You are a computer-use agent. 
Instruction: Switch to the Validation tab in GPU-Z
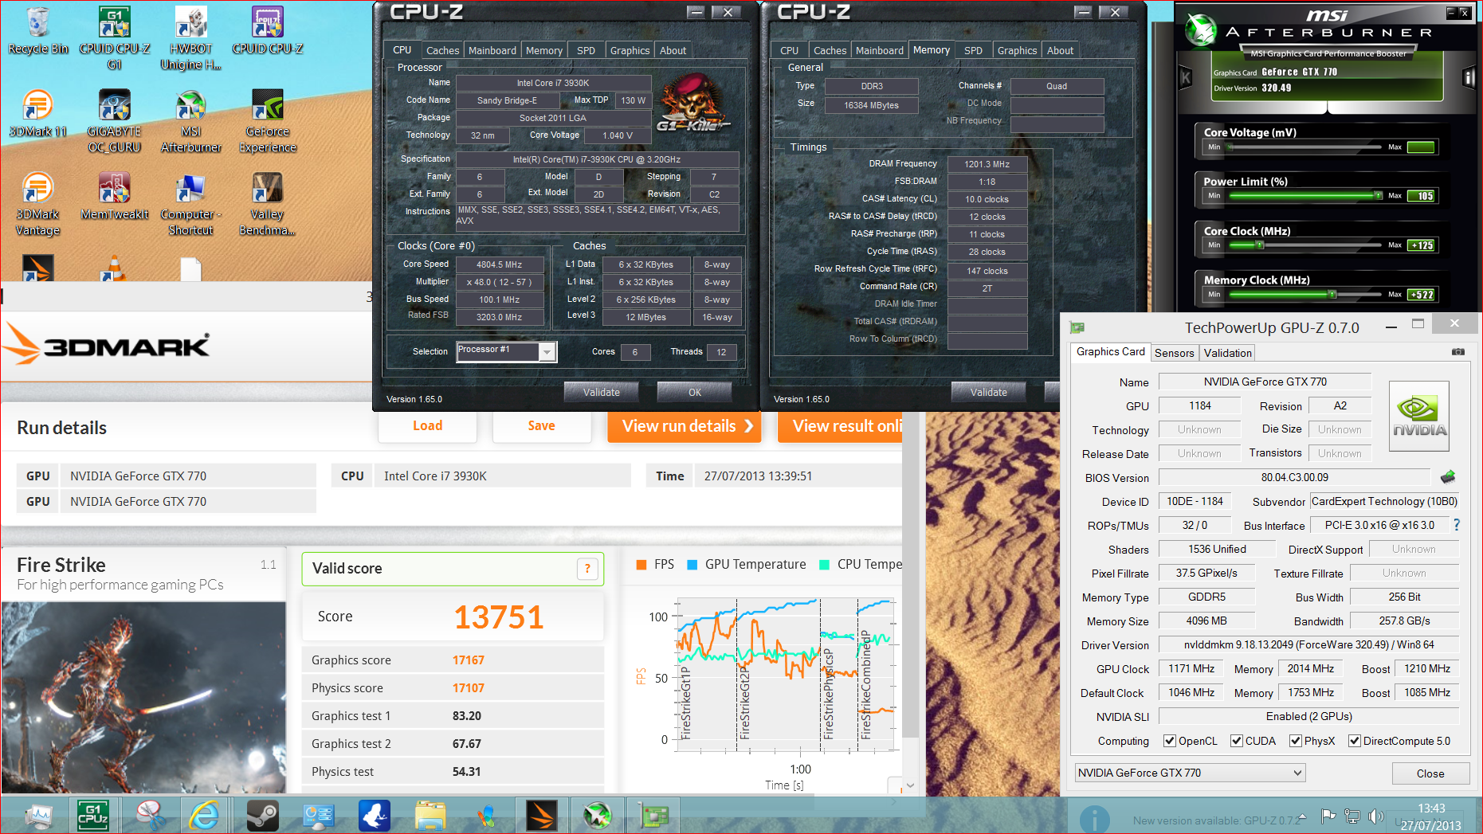click(x=1227, y=353)
